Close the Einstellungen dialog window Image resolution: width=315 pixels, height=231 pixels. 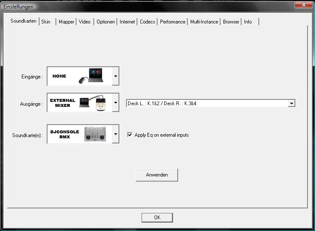[x=304, y=5]
